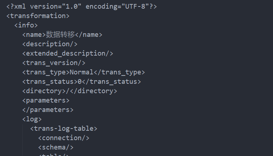
Task: Click the word Normal in trans_type
Action: click(82, 72)
